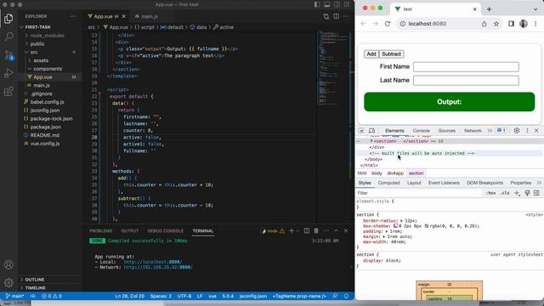Click the green Output box on the page
The image size is (544, 306).
click(x=450, y=102)
